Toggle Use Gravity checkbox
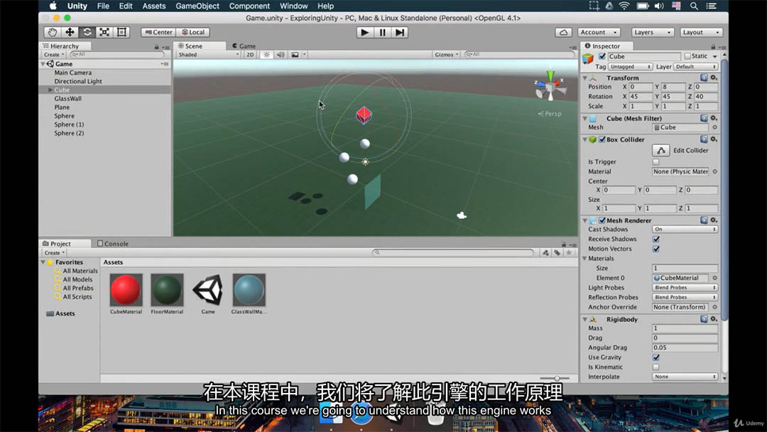Screen dimensions: 767x432 656,357
